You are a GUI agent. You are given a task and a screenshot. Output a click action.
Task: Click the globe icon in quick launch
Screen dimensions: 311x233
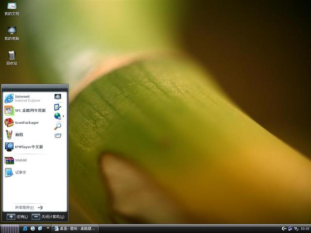(33, 229)
